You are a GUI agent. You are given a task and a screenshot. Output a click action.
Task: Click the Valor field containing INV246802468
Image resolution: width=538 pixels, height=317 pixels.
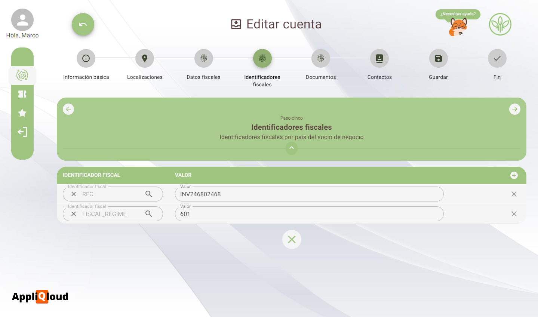click(x=309, y=194)
